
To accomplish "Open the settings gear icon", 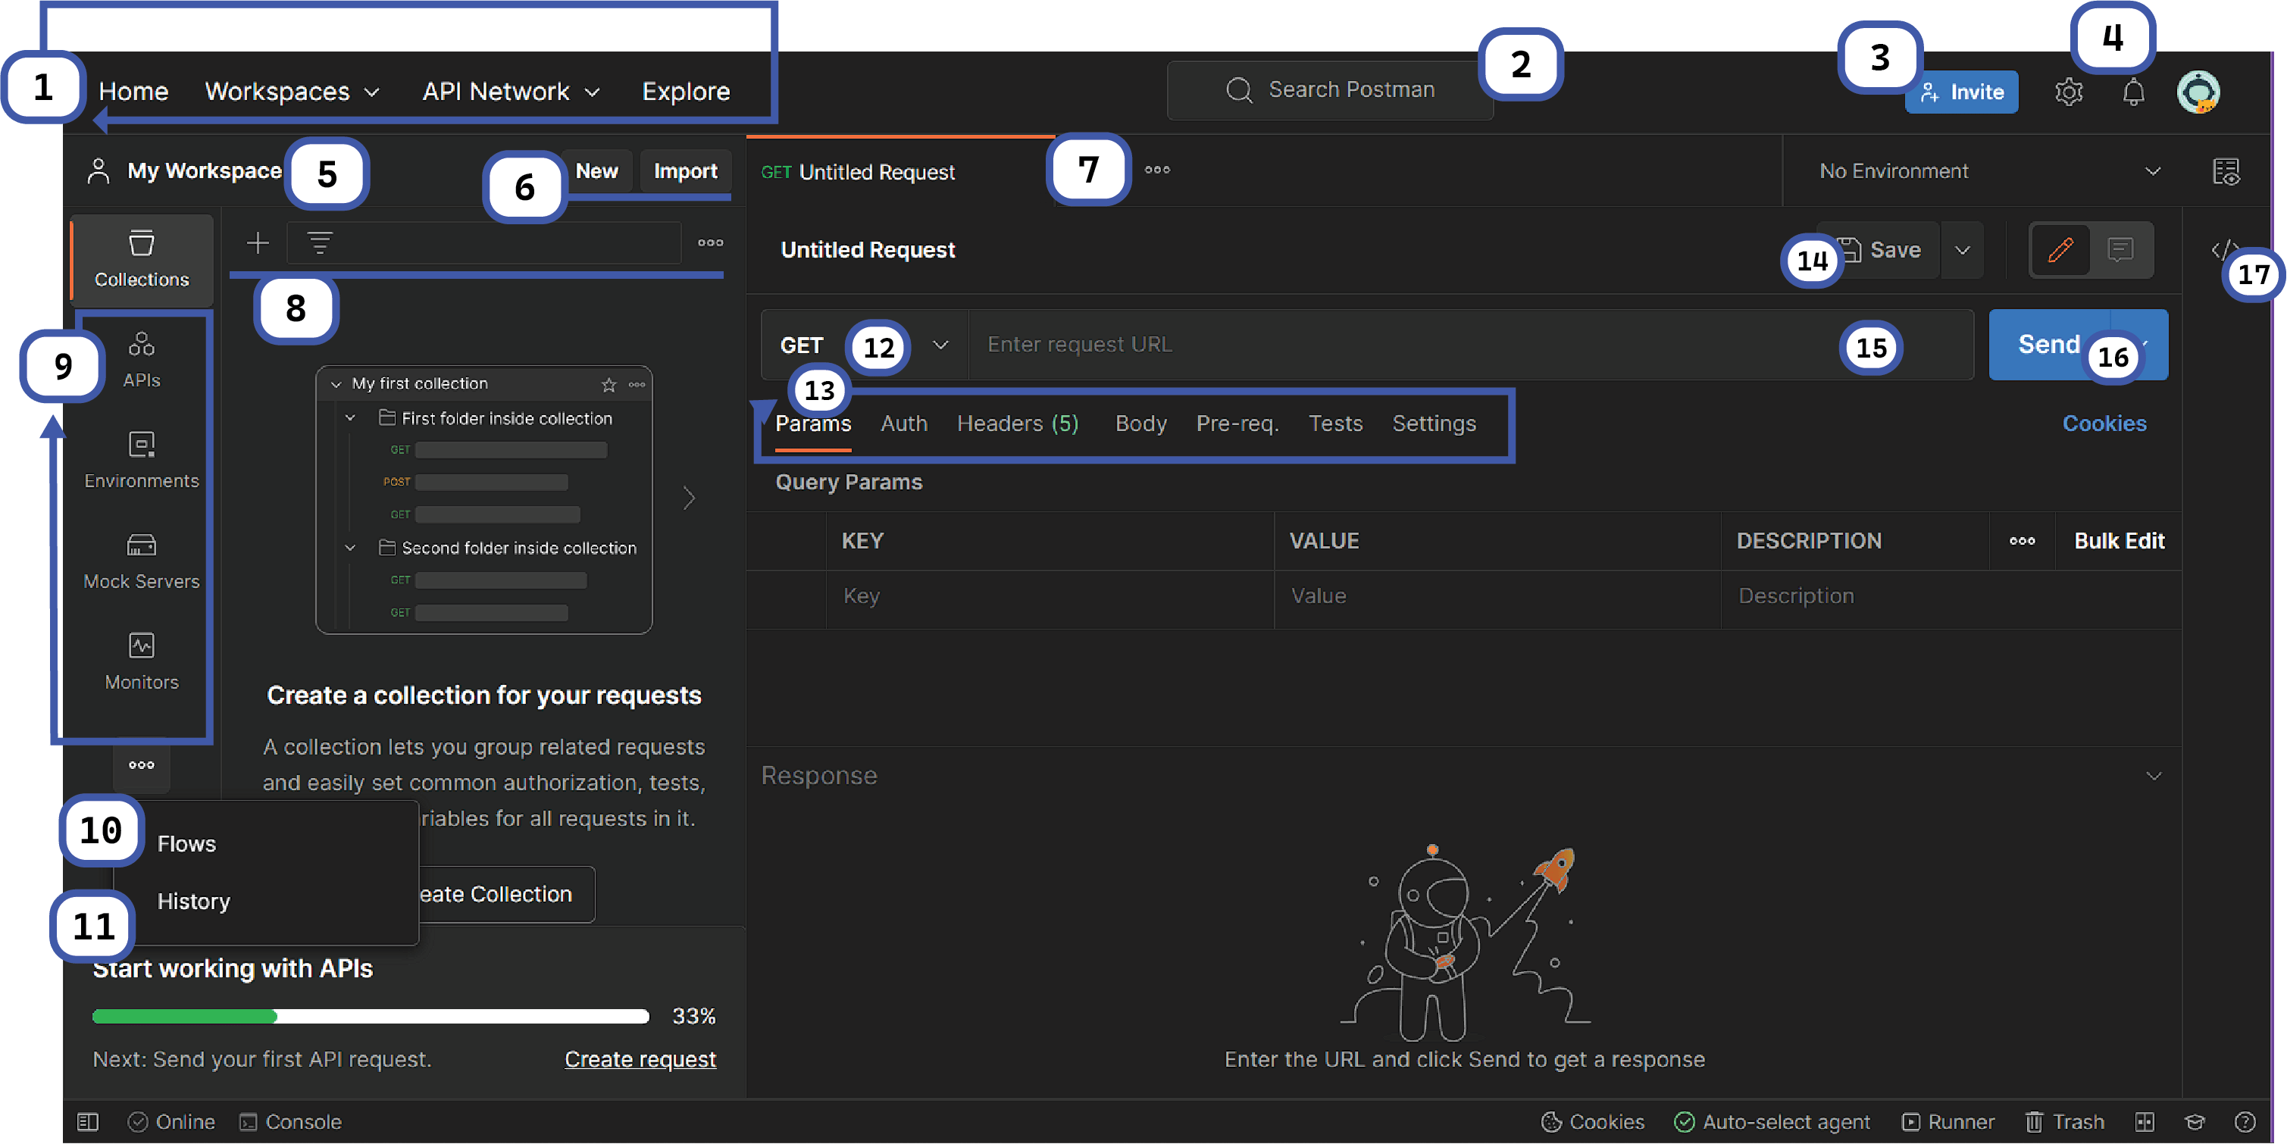I will tap(2069, 92).
